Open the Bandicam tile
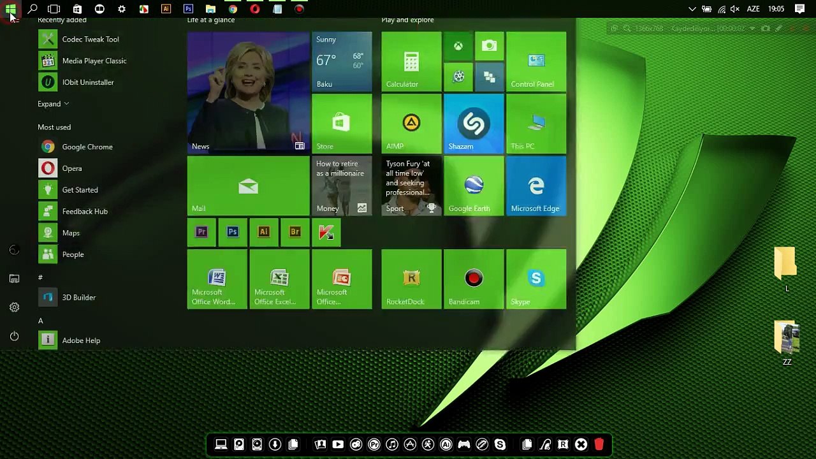The image size is (816, 459). pyautogui.click(x=474, y=279)
